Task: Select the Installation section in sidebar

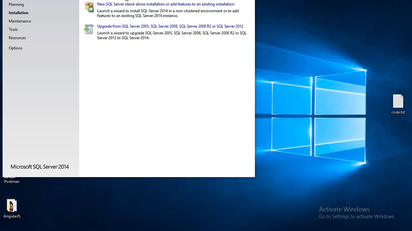Action: [18, 13]
